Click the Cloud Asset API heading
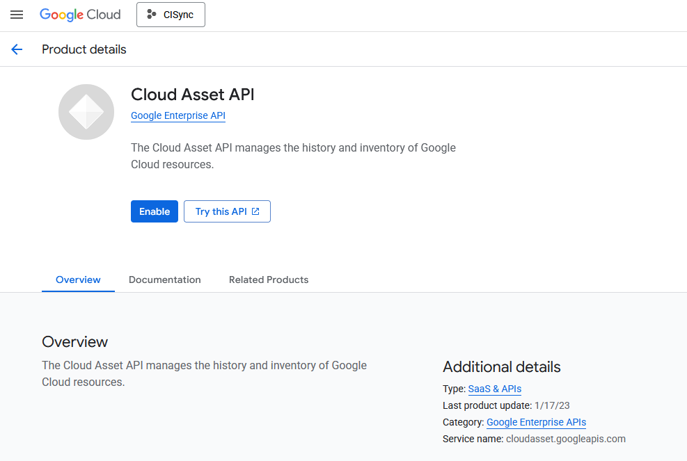Image resolution: width=687 pixels, height=461 pixels. [x=193, y=95]
